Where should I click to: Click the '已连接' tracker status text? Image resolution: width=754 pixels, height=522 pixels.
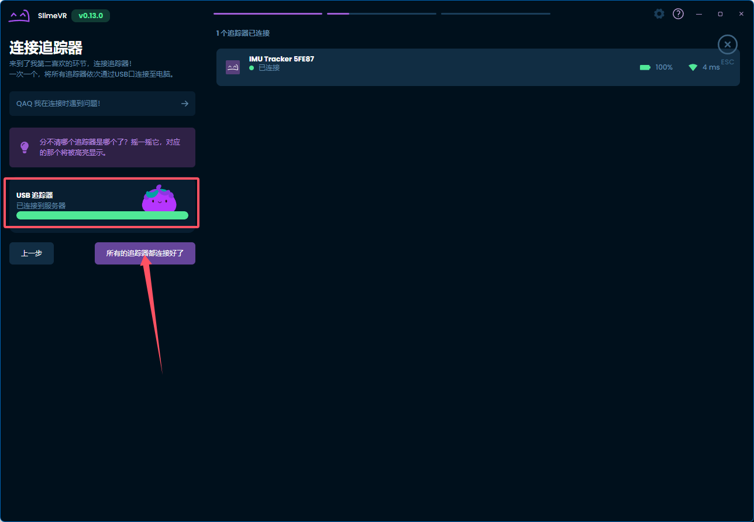(x=269, y=68)
